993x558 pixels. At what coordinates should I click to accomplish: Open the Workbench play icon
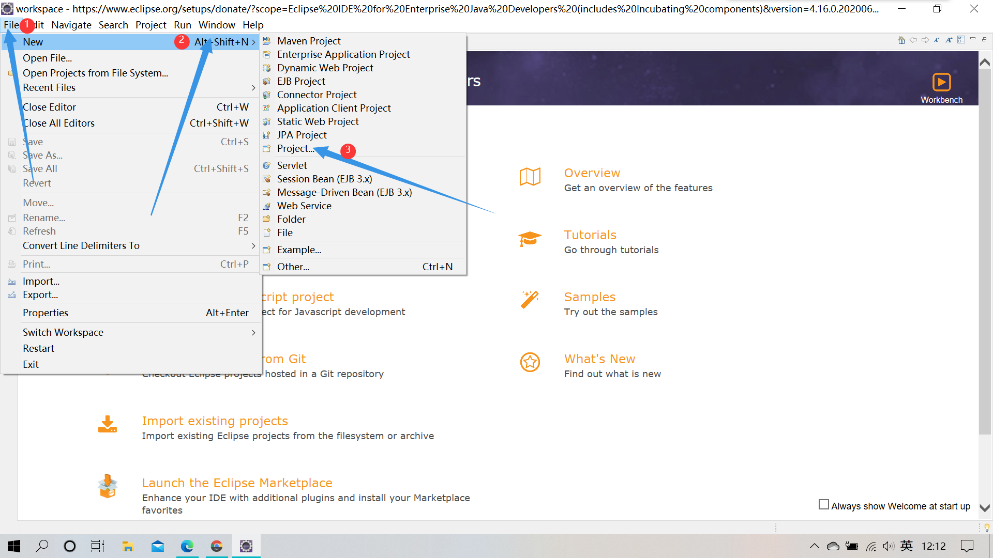(x=941, y=82)
